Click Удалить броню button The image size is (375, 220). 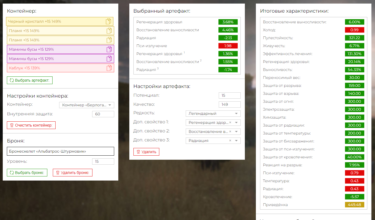click(73, 173)
